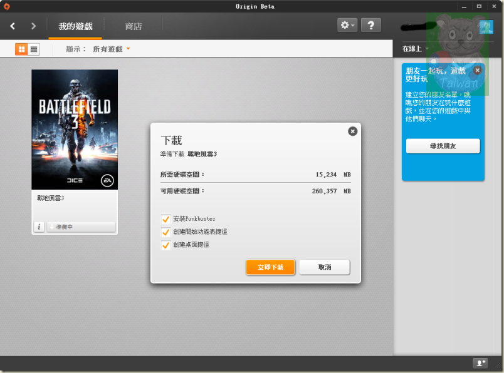Dismiss the friends promo panel
The width and height of the screenshot is (504, 373).
(x=478, y=70)
